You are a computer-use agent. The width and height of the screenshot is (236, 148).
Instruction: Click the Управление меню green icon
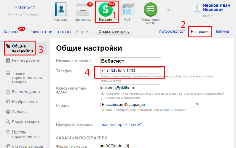(x=150, y=10)
